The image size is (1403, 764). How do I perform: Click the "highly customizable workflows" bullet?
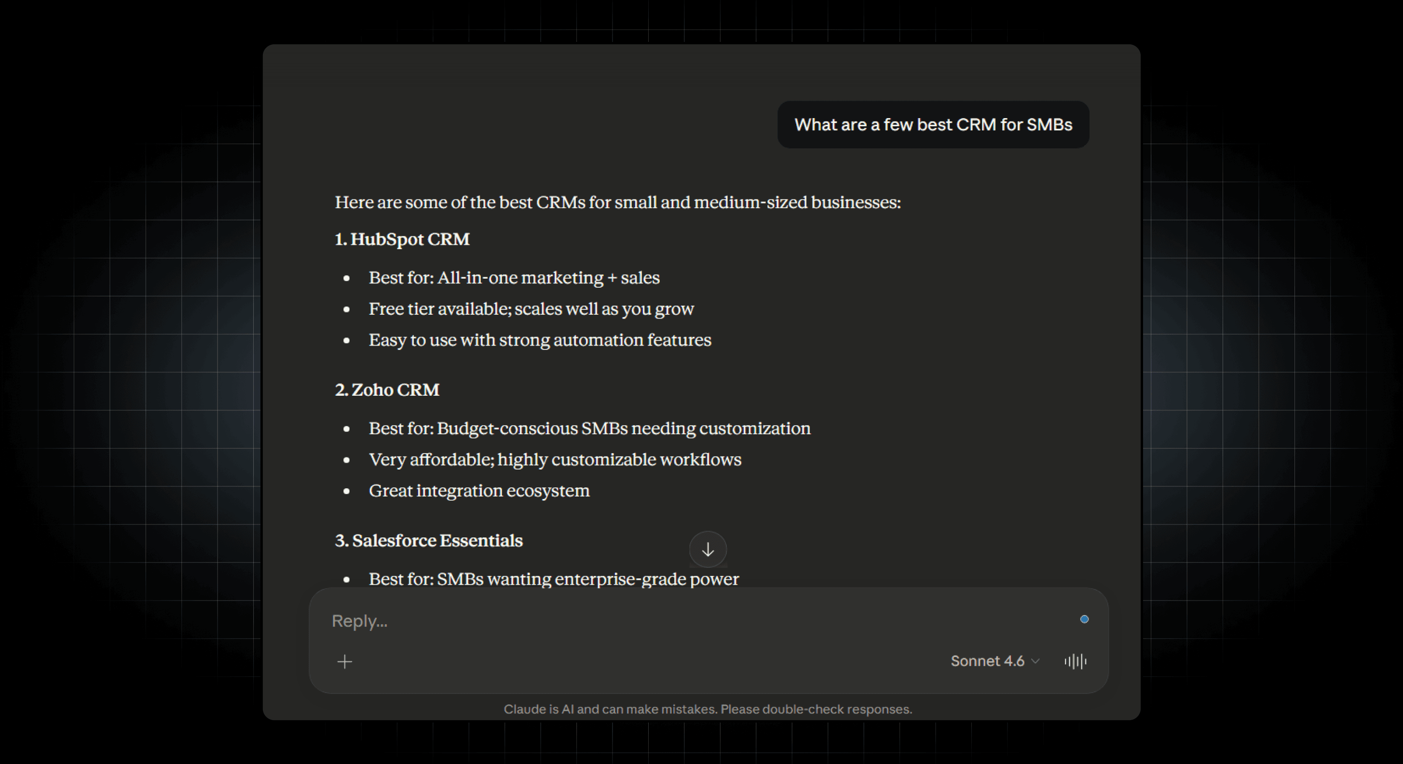point(555,460)
